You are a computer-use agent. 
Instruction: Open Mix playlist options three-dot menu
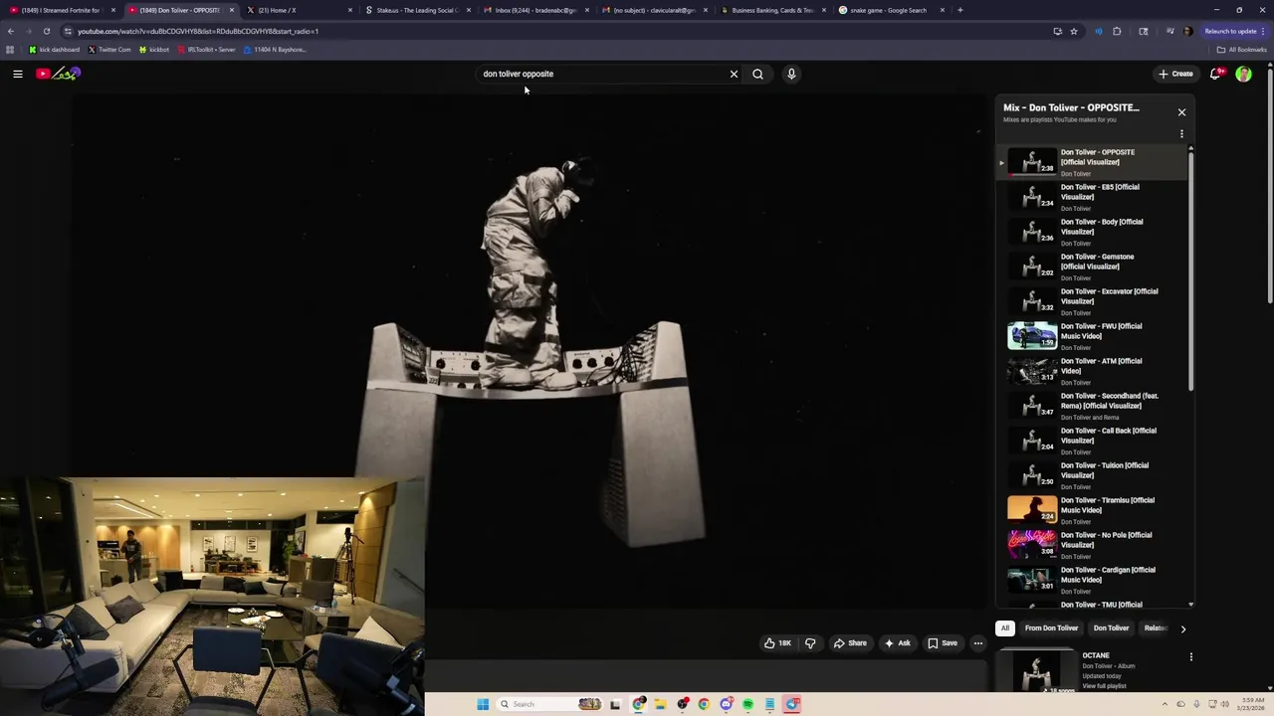(x=1181, y=133)
